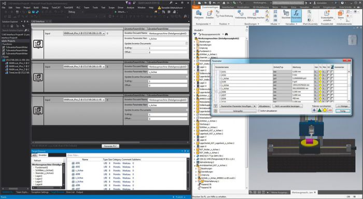Screen dimensions: 363x199
Task: Click the green triangle tolerance icon
Action: pyautogui.click(x=319, y=110)
